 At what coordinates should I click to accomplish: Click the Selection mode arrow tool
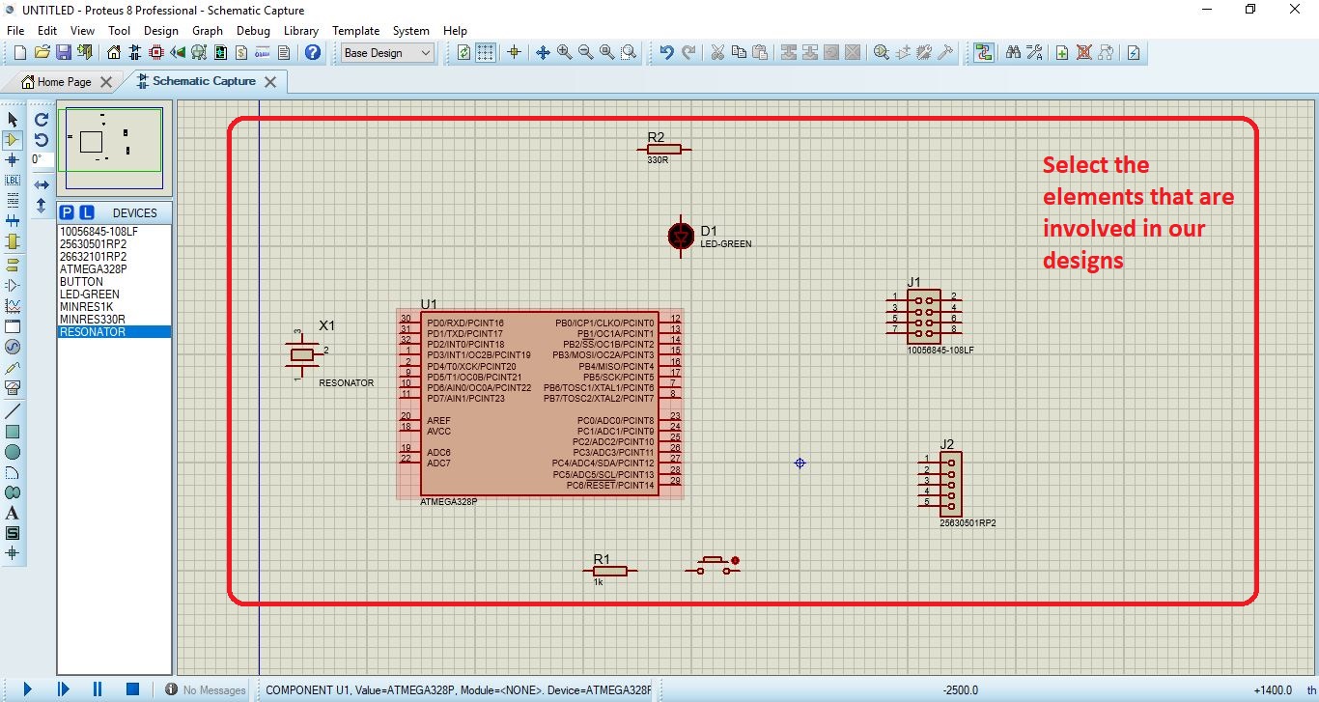[x=13, y=120]
